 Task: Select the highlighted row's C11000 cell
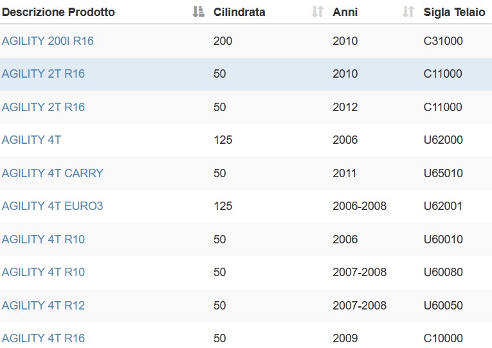pos(442,74)
